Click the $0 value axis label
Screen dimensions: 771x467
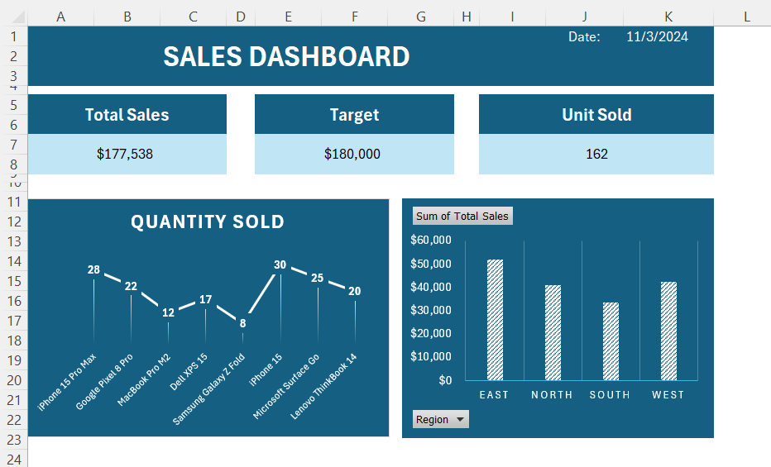(x=446, y=380)
